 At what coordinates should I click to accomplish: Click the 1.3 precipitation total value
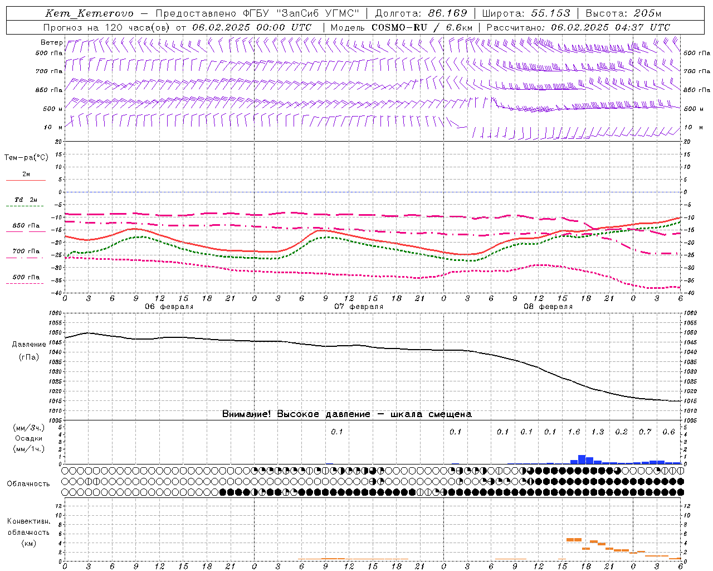598,432
